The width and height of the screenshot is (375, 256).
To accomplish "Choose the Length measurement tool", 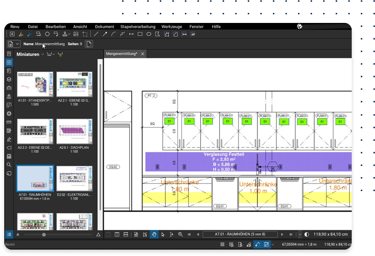I will 184,34.
